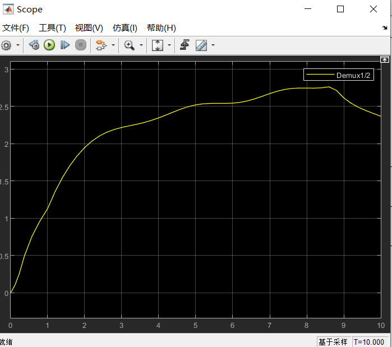
Task: Click the x-axis tick label 5
Action: (x=196, y=325)
